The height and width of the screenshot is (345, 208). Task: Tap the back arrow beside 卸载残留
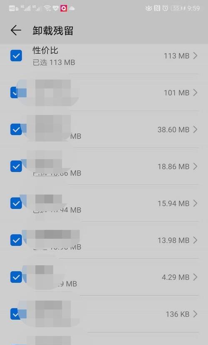(x=16, y=30)
